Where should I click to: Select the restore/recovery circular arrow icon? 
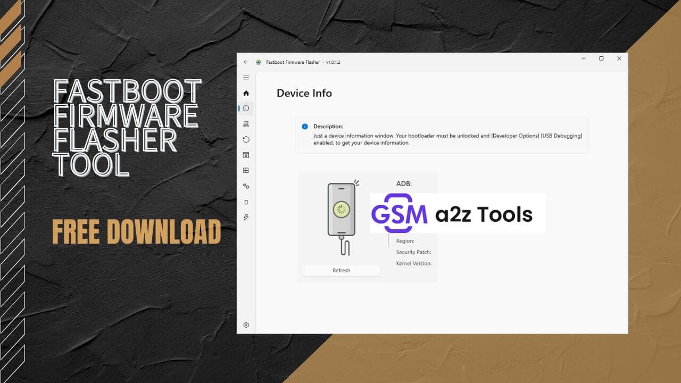point(246,139)
